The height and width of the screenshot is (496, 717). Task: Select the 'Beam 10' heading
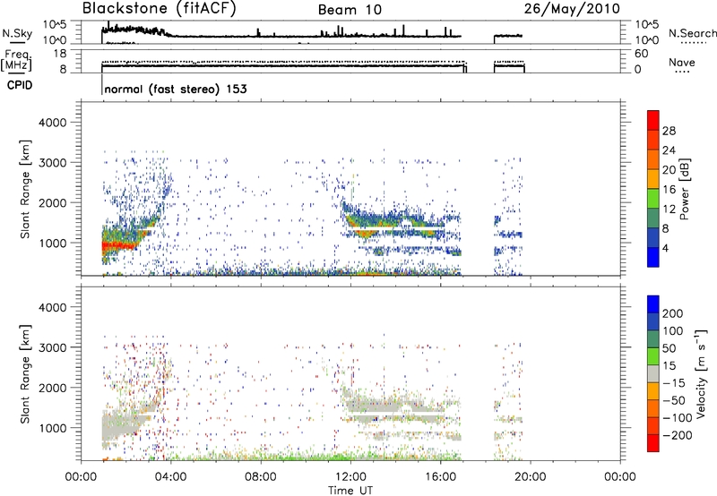[x=350, y=10]
